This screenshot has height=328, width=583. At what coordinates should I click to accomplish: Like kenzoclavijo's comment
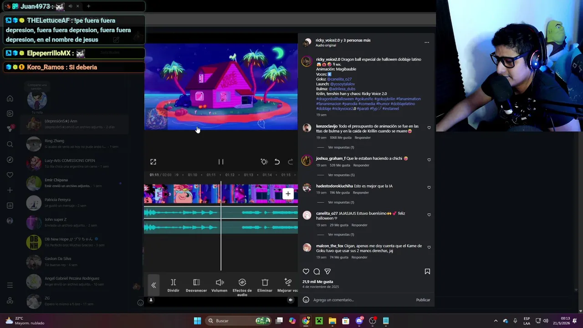pos(429,128)
